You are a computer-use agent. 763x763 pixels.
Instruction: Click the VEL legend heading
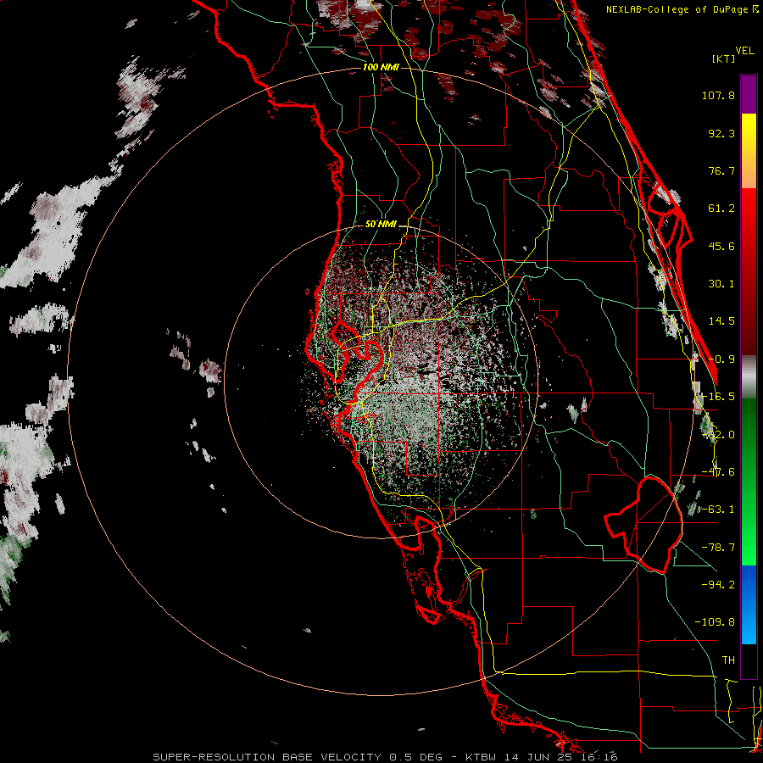[x=744, y=51]
